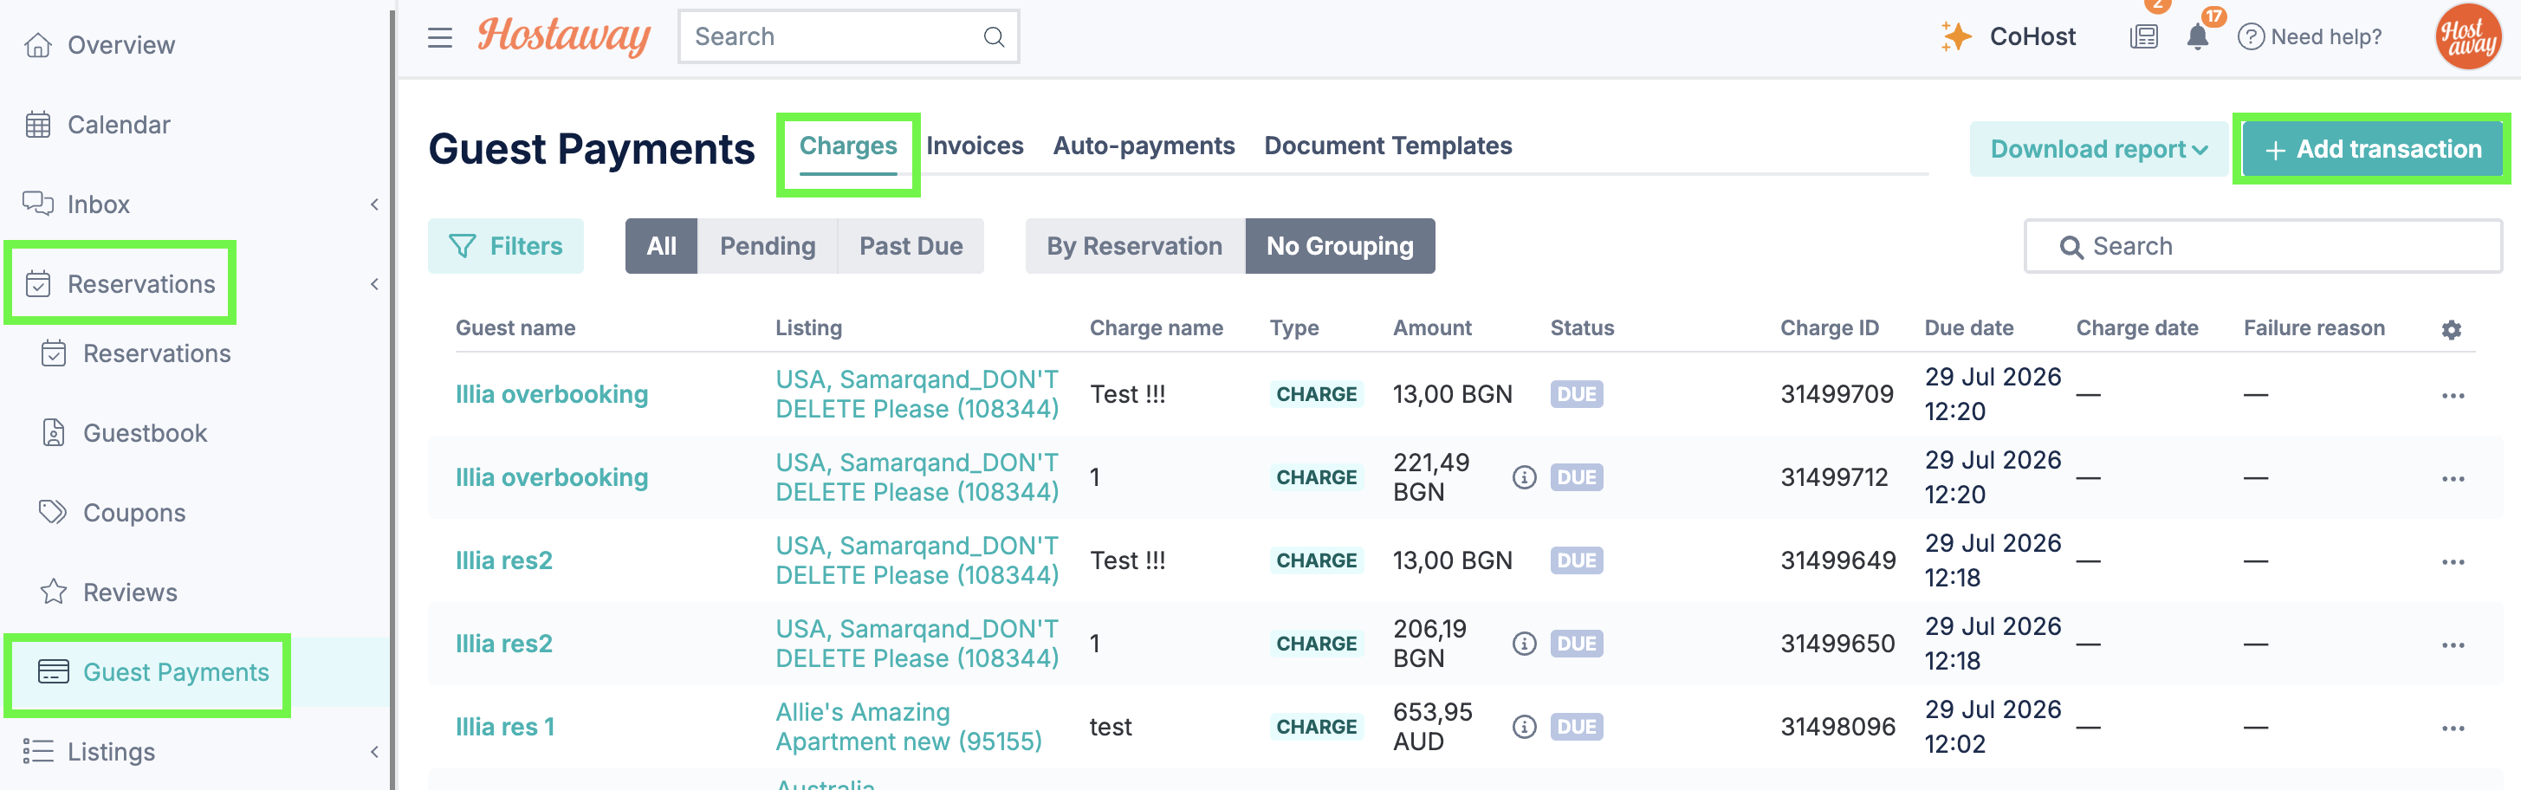Toggle the Listings sidebar menu
The image size is (2521, 790).
pyautogui.click(x=111, y=752)
